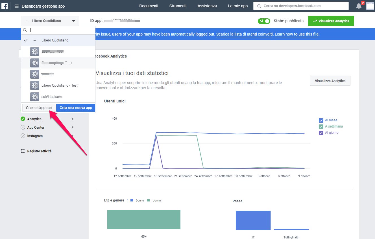The height and width of the screenshot is (239, 375).
Task: Uncheck the Al mese checkbox
Action: point(321,120)
